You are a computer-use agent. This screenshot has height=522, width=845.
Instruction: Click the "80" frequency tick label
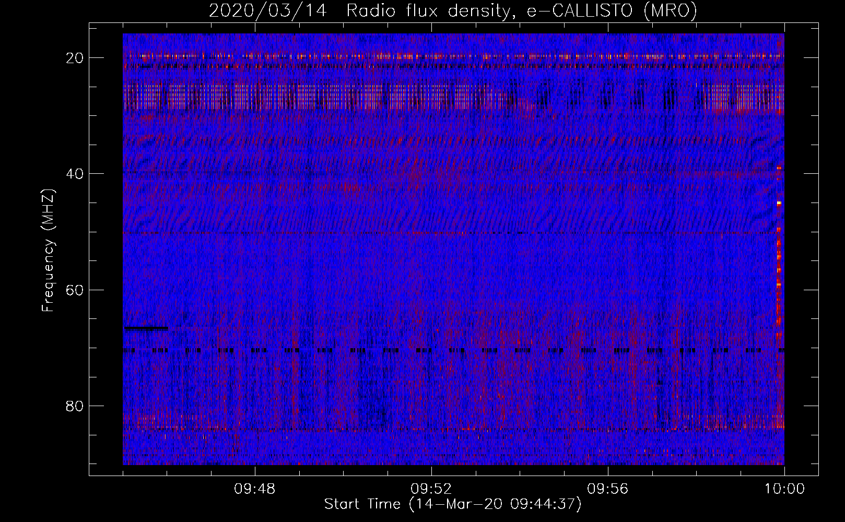click(75, 406)
